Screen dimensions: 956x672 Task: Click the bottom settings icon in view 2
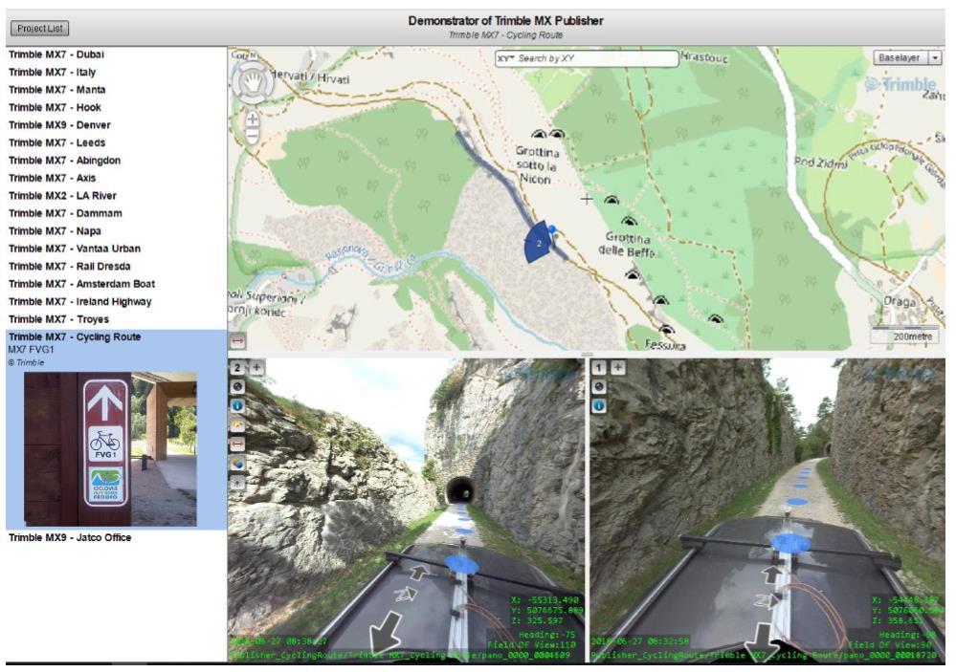237,483
